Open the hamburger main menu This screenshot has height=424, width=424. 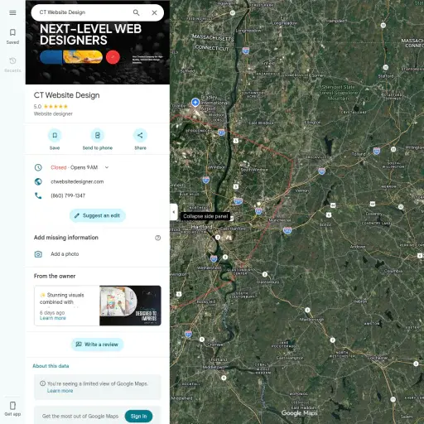click(x=12, y=12)
